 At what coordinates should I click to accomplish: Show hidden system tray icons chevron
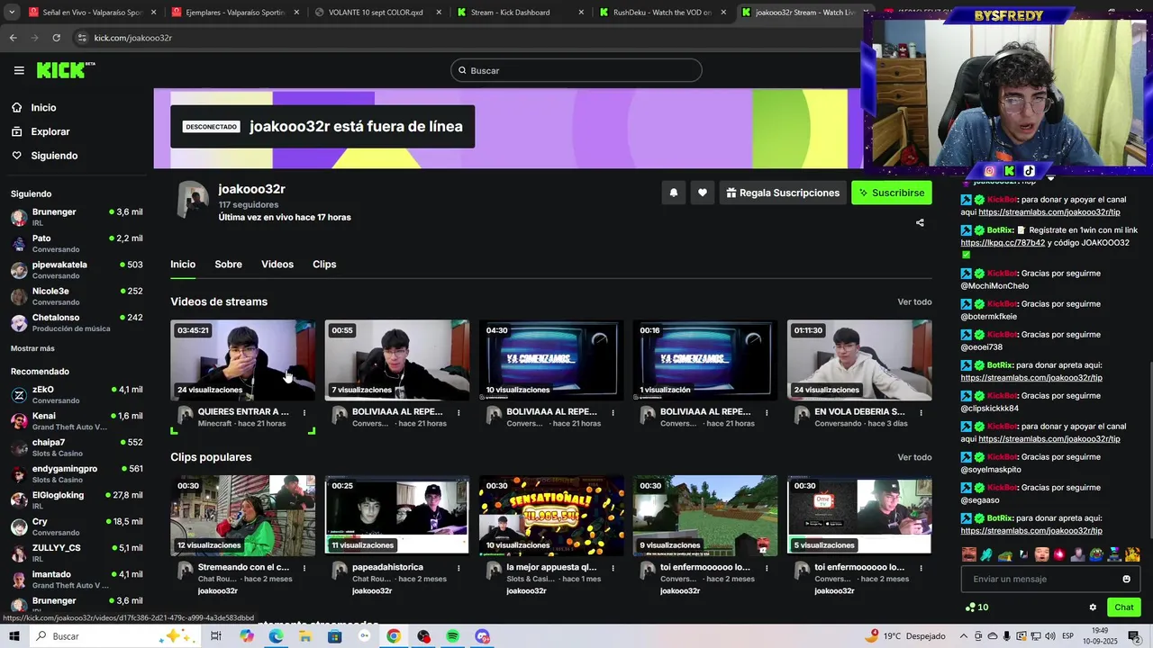coord(965,636)
